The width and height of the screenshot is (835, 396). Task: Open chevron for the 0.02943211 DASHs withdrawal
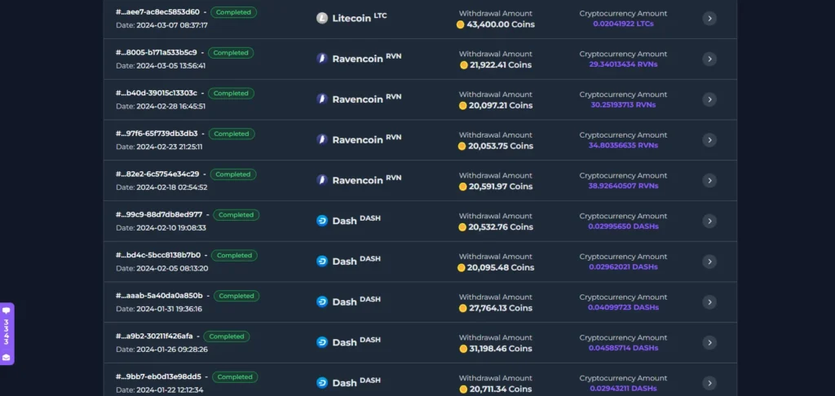[709, 383]
